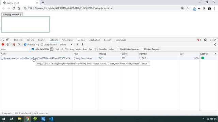Open Task View on the taskbar

tap(12, 119)
